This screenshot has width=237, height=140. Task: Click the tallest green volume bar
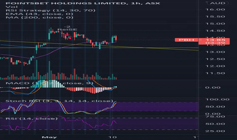point(37,70)
